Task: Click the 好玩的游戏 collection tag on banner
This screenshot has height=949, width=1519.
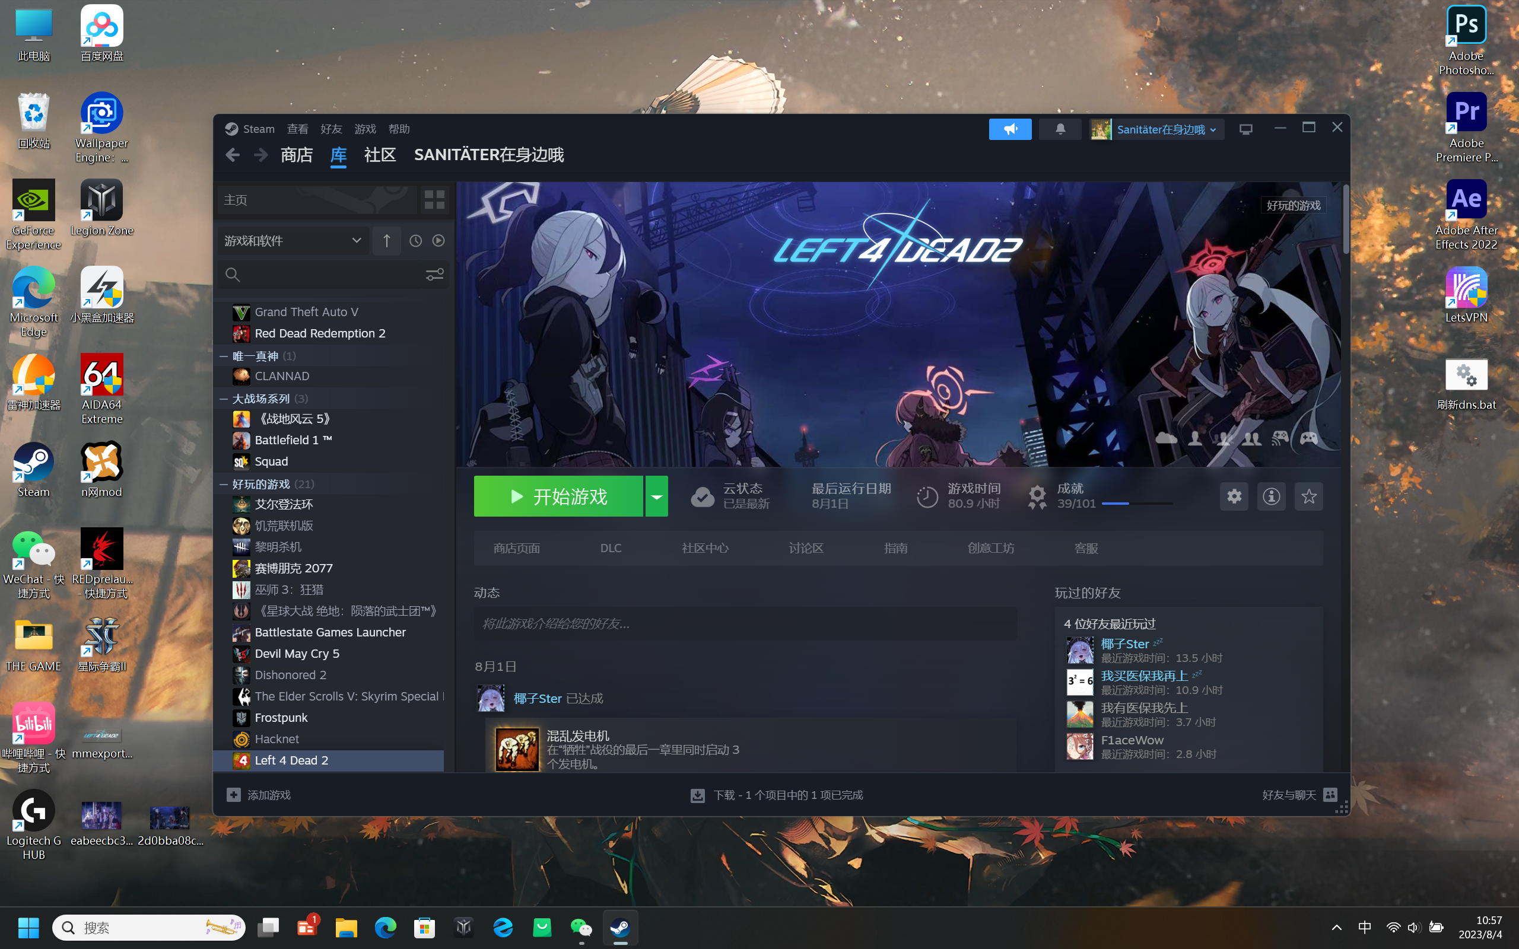Action: click(x=1294, y=205)
